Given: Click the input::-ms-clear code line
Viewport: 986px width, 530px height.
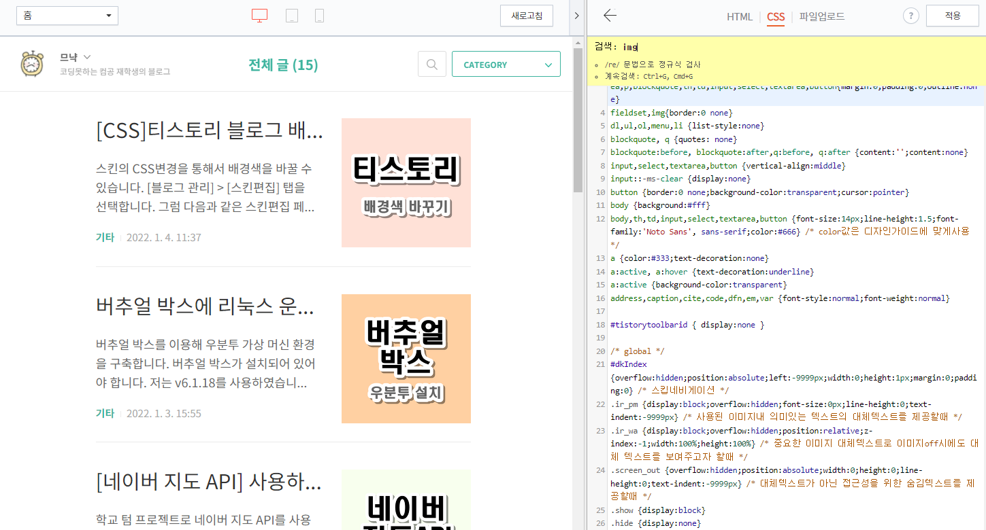Looking at the screenshot, I should [680, 179].
